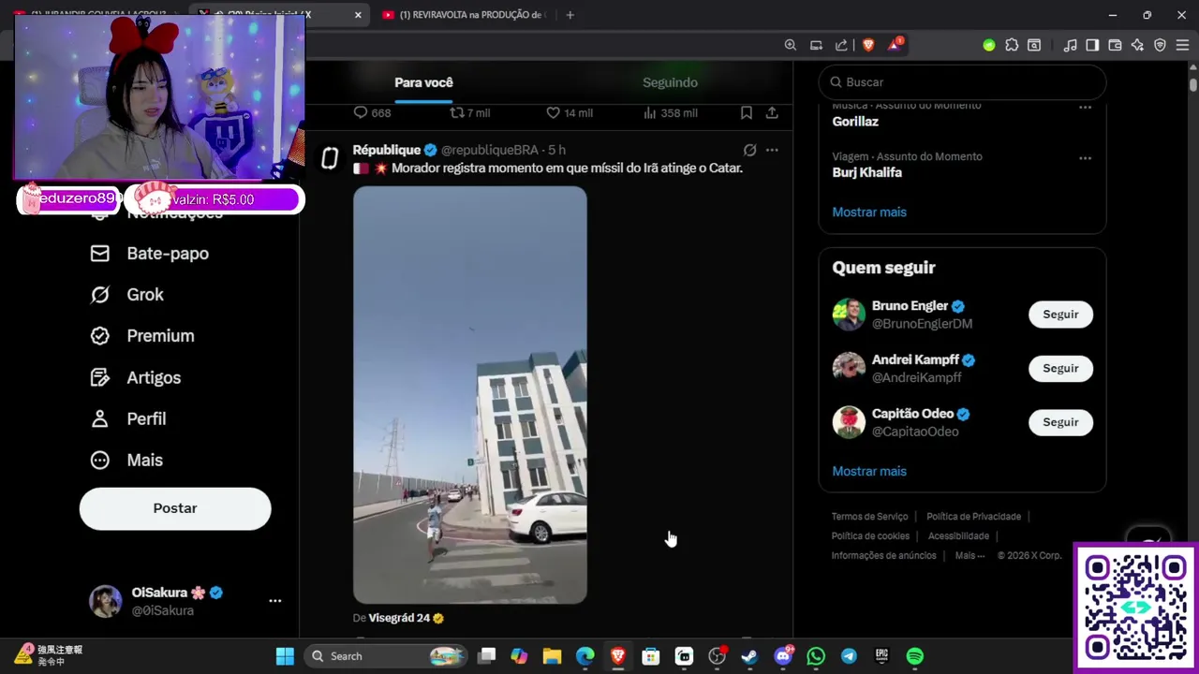Click the Grok icon on République post
Image resolution: width=1199 pixels, height=674 pixels.
pyautogui.click(x=749, y=150)
